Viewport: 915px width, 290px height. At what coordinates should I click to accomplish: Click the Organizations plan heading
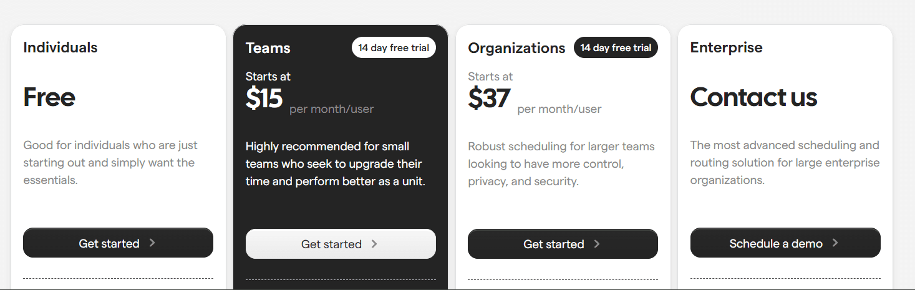point(516,48)
